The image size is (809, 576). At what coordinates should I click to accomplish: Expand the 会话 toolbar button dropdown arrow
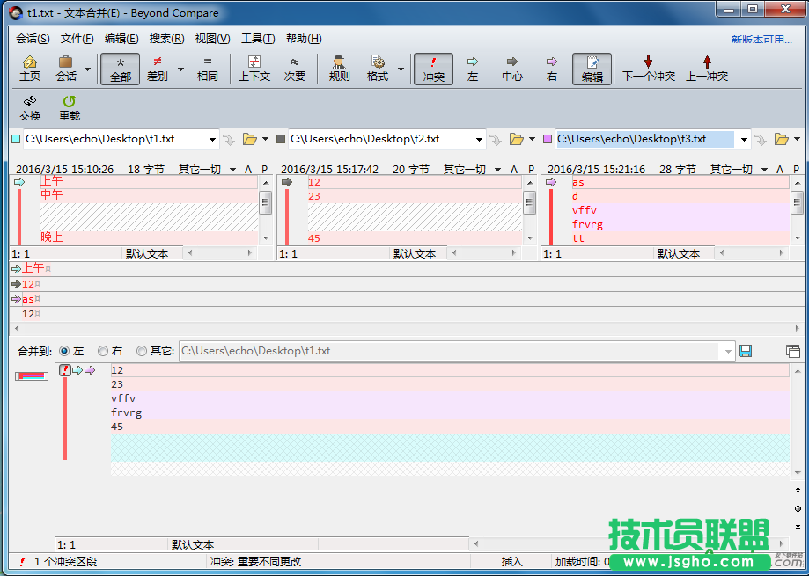pos(88,69)
